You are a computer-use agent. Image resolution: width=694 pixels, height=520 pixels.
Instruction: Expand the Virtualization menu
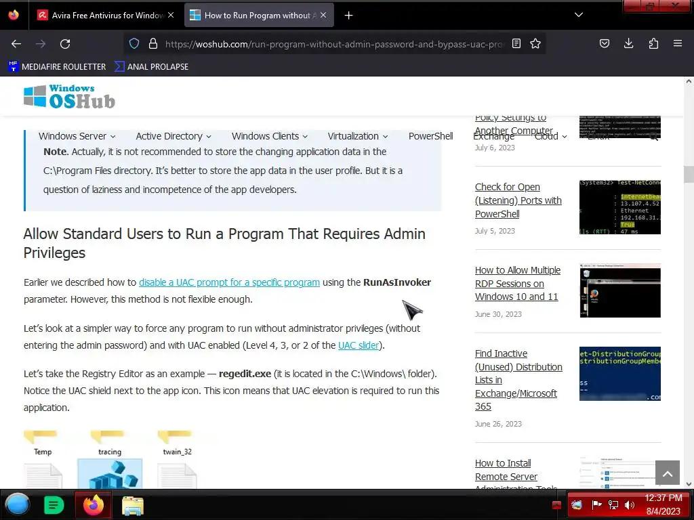(358, 136)
